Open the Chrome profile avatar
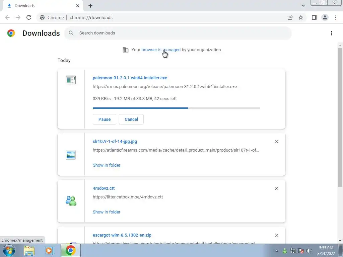The width and height of the screenshot is (343, 257). (325, 17)
